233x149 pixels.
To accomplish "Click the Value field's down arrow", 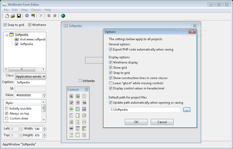I will [x=44, y=96].
